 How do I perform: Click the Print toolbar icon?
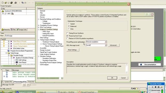pyautogui.click(x=16, y=3)
